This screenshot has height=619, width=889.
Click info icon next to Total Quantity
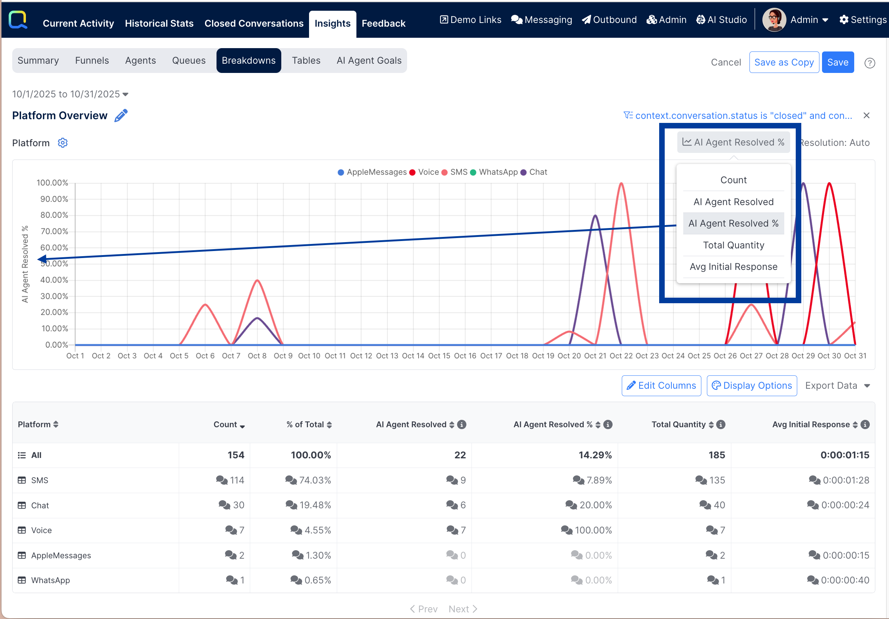click(721, 425)
